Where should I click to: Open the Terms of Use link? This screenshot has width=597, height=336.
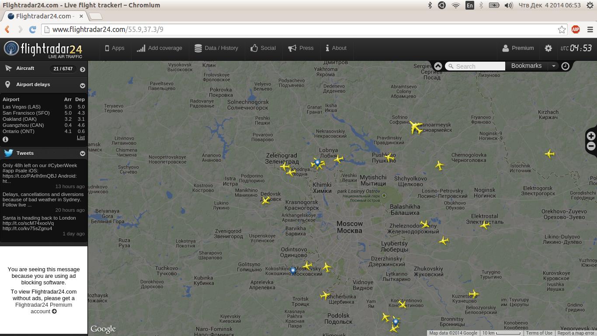pos(539,333)
